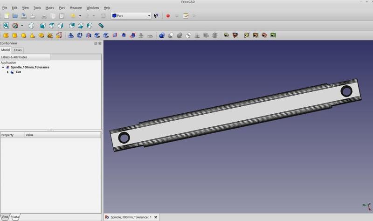Collapse the Spindle_100mm_Tolerance document node
Screen dimensions: 373x221
[x=3, y=67]
